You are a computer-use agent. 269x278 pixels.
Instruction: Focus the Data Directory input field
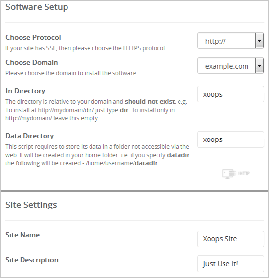click(x=230, y=139)
